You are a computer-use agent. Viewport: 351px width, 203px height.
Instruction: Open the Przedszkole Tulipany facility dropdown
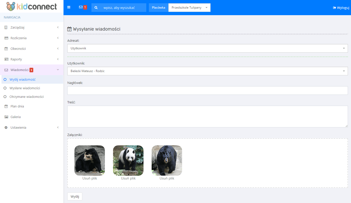(x=189, y=8)
